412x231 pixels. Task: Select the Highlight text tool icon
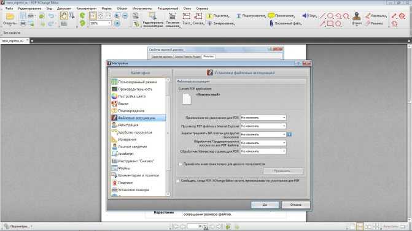209,16
